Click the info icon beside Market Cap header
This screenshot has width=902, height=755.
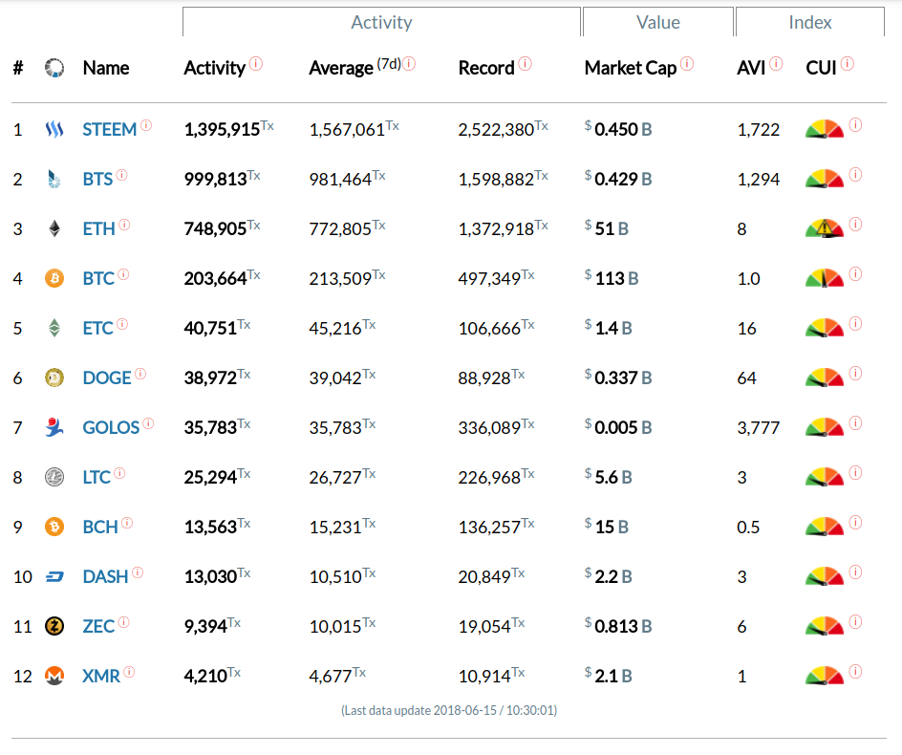pyautogui.click(x=687, y=63)
